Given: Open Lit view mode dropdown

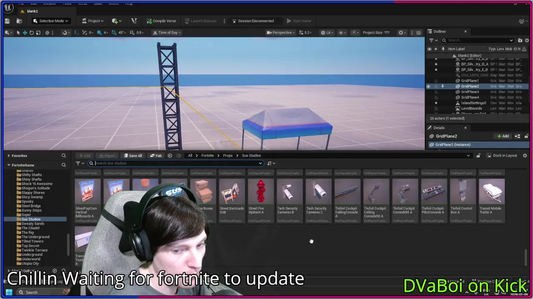Looking at the screenshot, I should pos(327,32).
